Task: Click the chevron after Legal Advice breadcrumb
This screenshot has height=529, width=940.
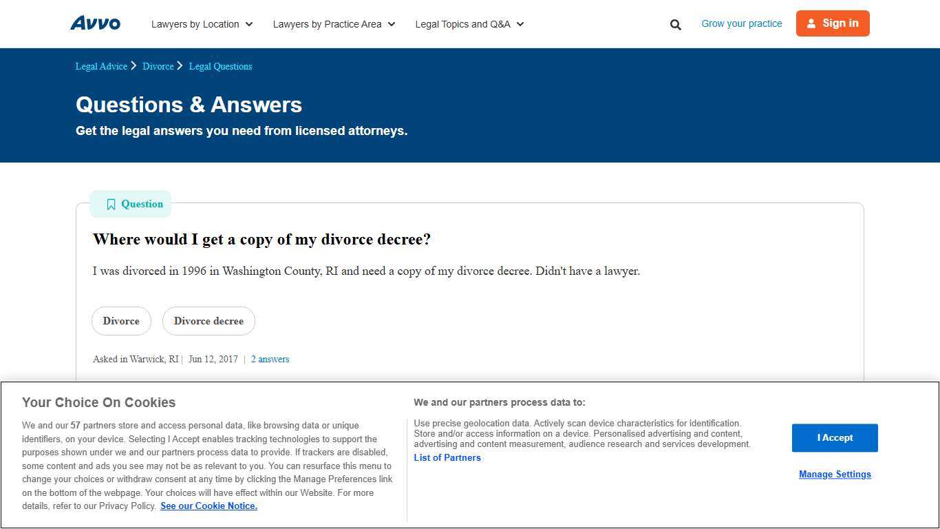Action: (133, 65)
